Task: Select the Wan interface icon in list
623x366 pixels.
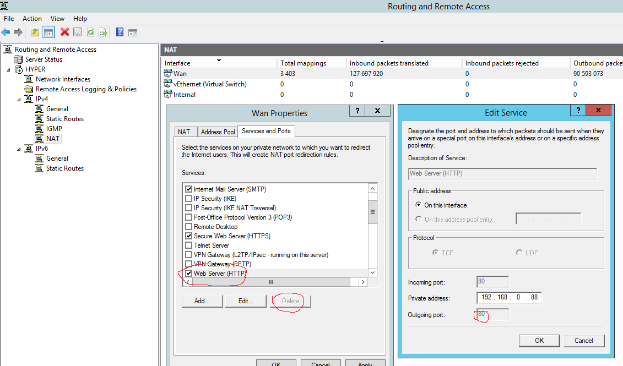Action: pyautogui.click(x=169, y=73)
